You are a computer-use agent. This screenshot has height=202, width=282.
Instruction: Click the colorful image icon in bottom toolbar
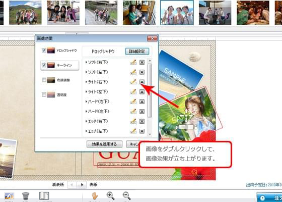[x=9, y=196]
